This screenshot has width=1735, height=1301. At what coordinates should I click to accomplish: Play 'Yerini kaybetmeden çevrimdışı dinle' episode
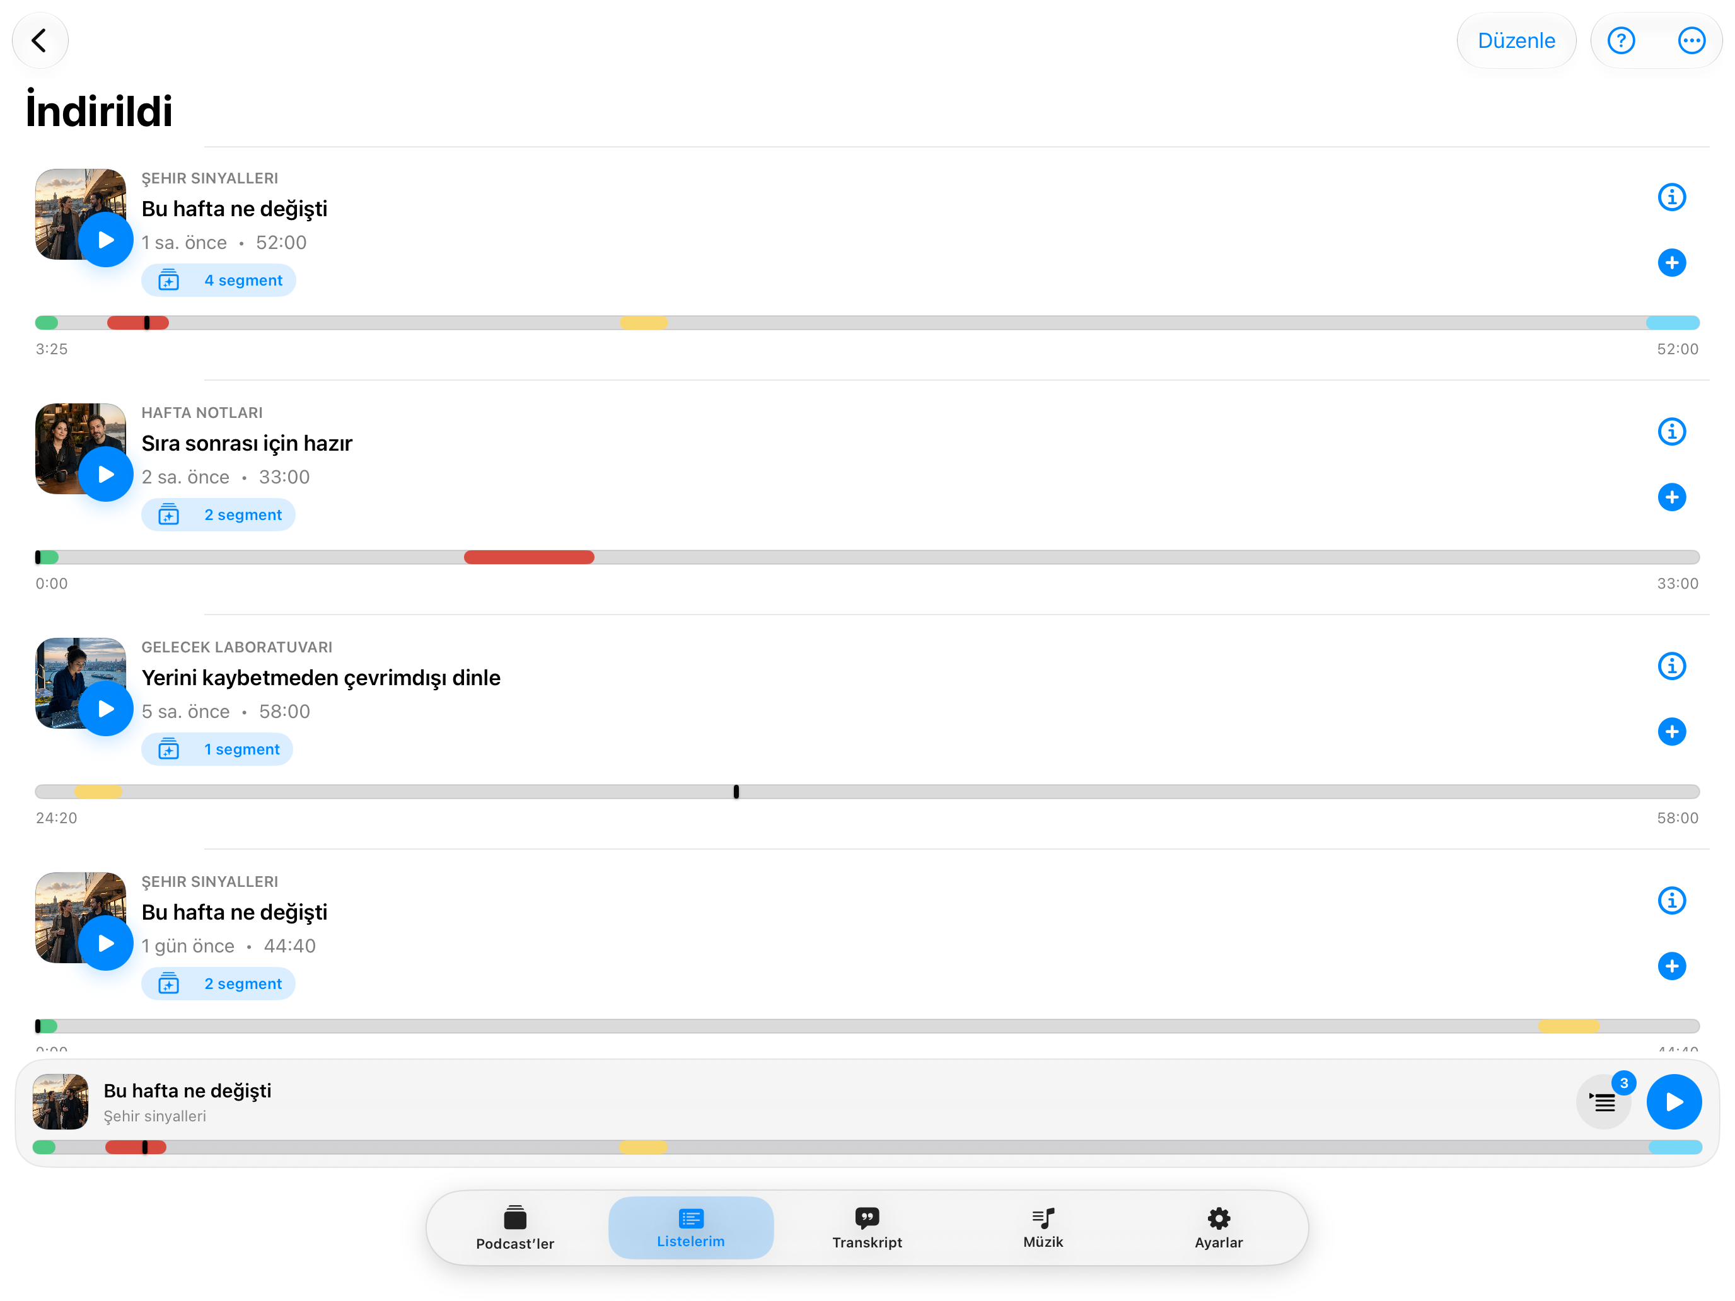pos(106,709)
